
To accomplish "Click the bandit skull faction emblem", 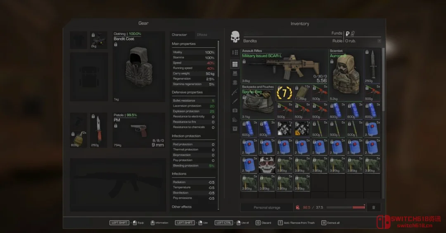I will coord(235,37).
